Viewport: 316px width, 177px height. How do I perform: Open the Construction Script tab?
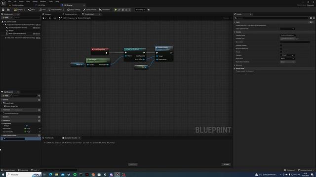click(x=70, y=14)
